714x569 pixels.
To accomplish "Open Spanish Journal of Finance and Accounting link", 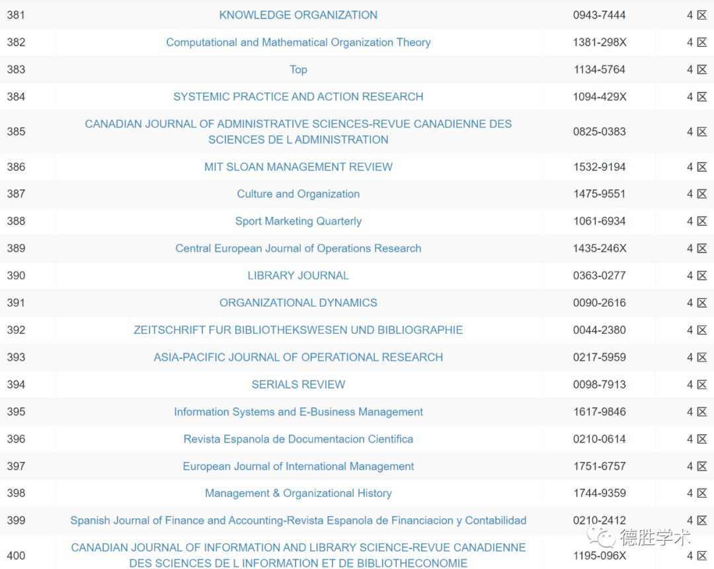I will point(298,520).
